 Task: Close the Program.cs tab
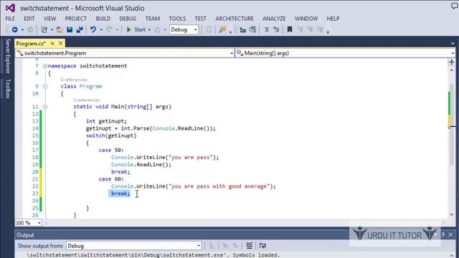[60, 43]
